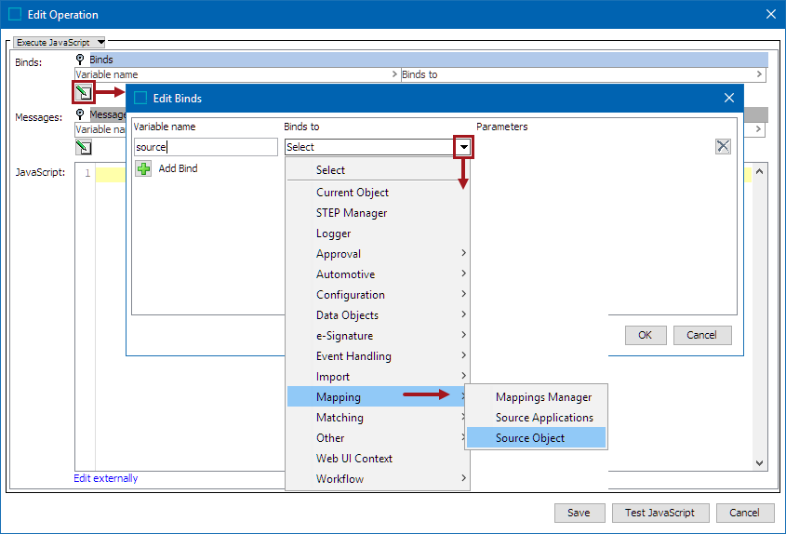Click the Variable name input field

(x=206, y=147)
